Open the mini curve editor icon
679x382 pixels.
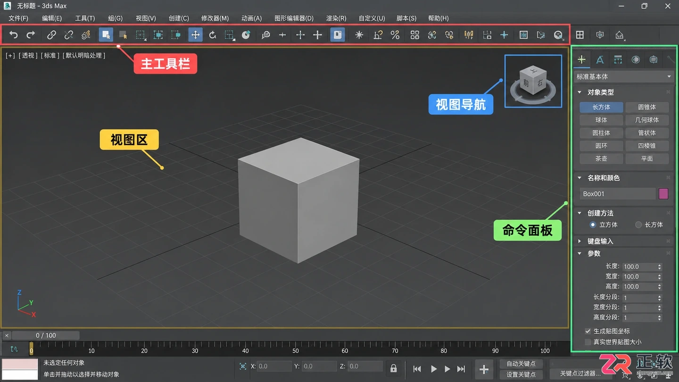tap(14, 349)
